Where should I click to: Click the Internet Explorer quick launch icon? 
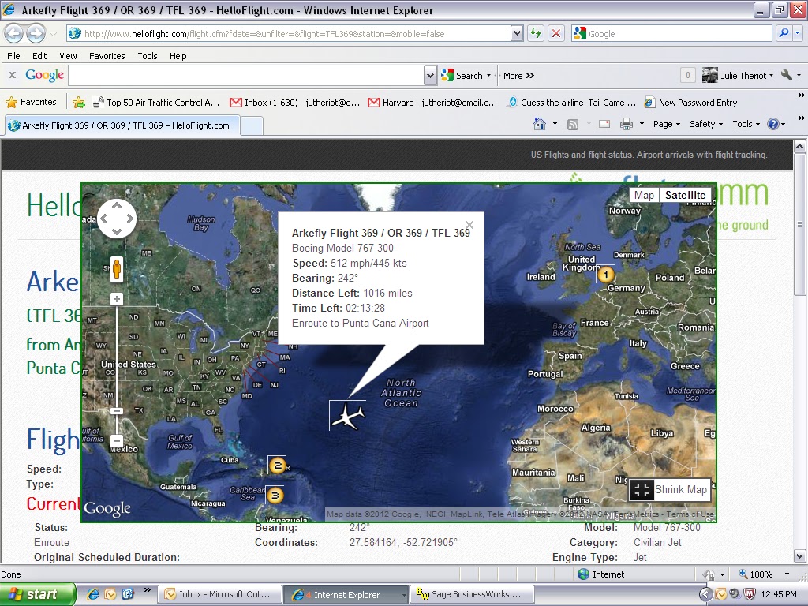tap(93, 595)
